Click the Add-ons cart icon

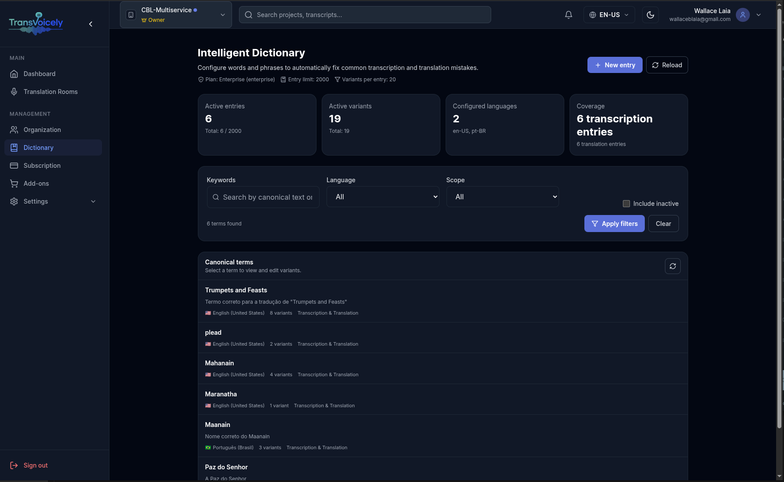[14, 184]
